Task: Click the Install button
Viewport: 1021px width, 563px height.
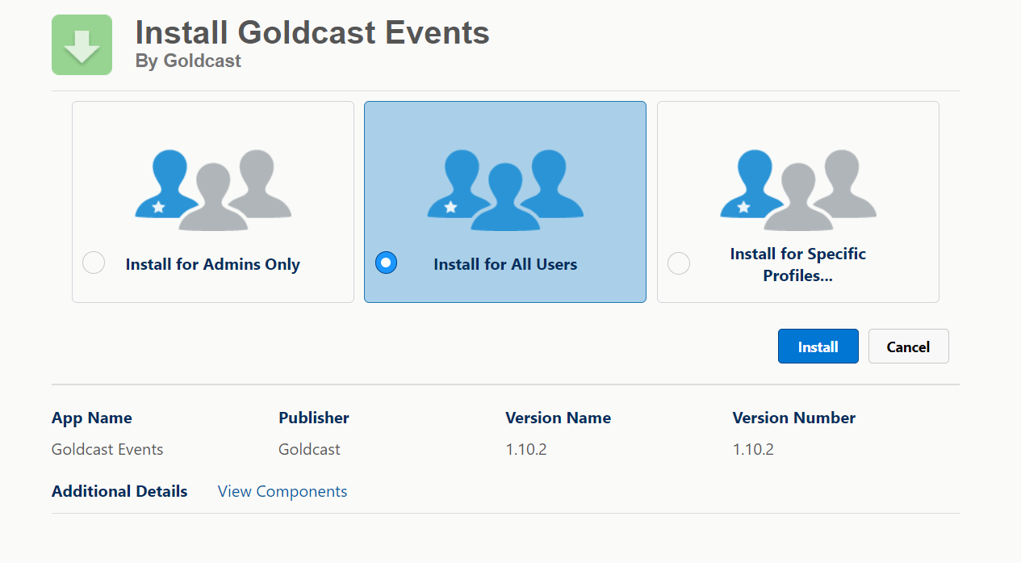Action: (x=818, y=346)
